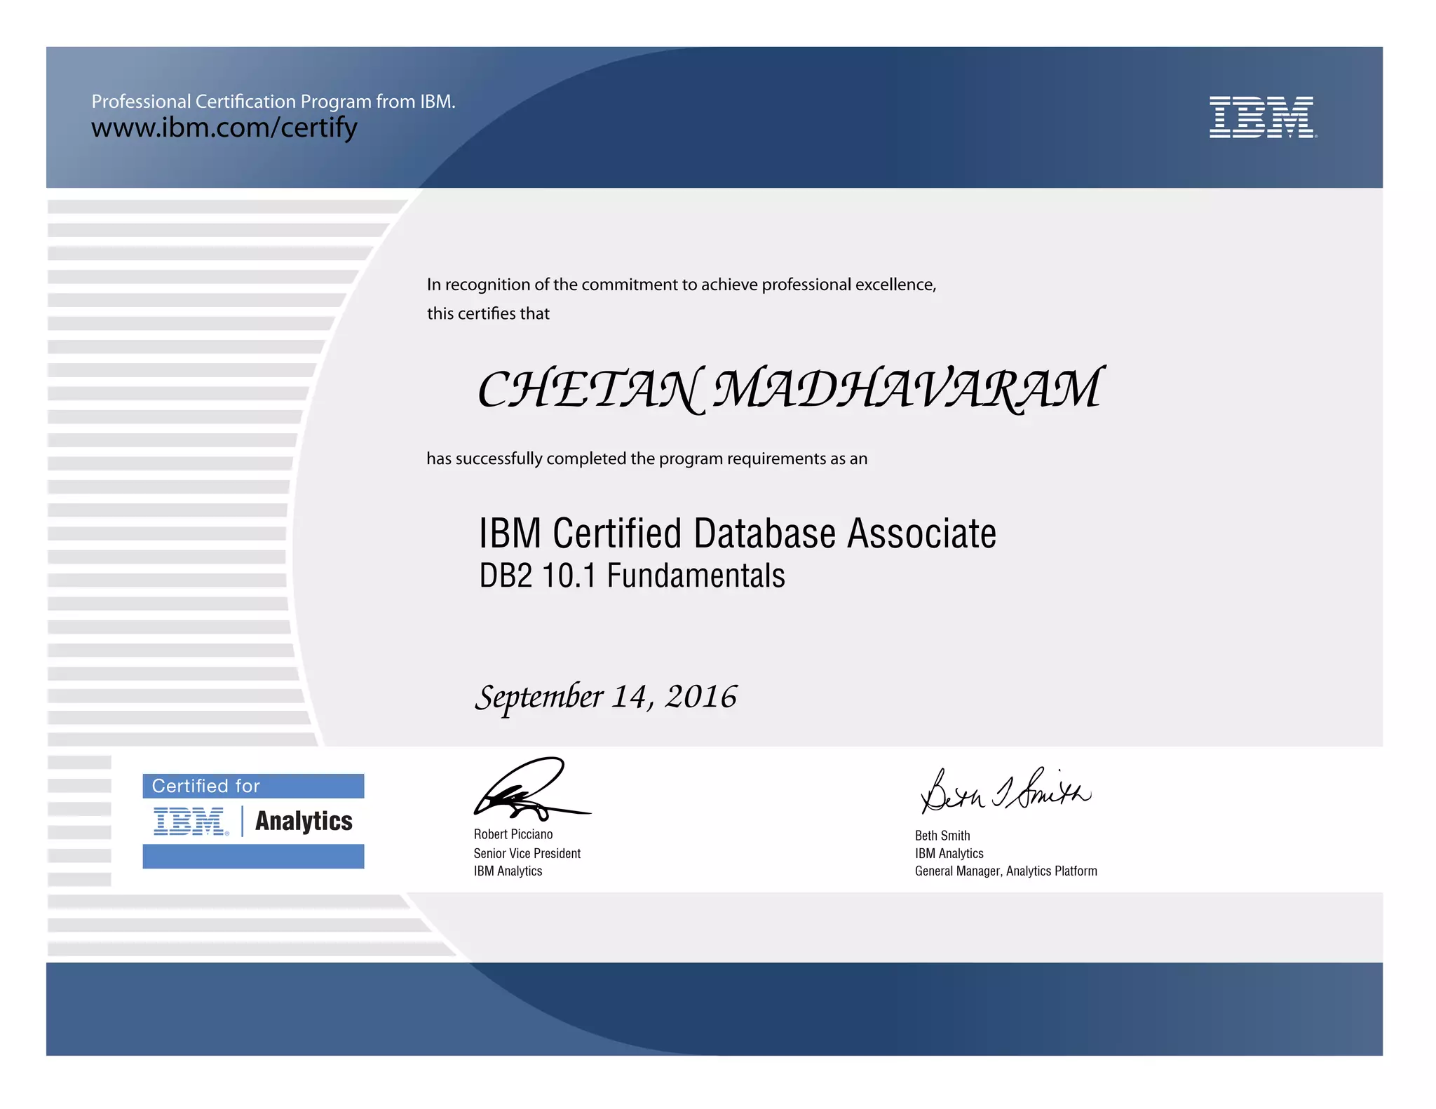Click the 'this certifies that' text

tap(488, 313)
